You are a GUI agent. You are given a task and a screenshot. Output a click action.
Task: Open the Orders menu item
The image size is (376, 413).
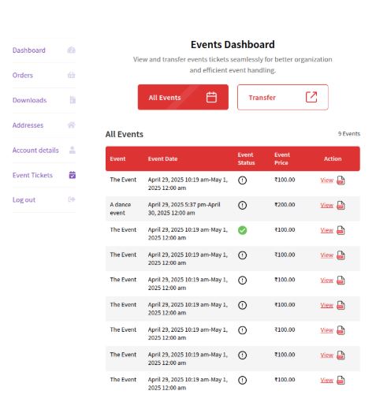23,75
